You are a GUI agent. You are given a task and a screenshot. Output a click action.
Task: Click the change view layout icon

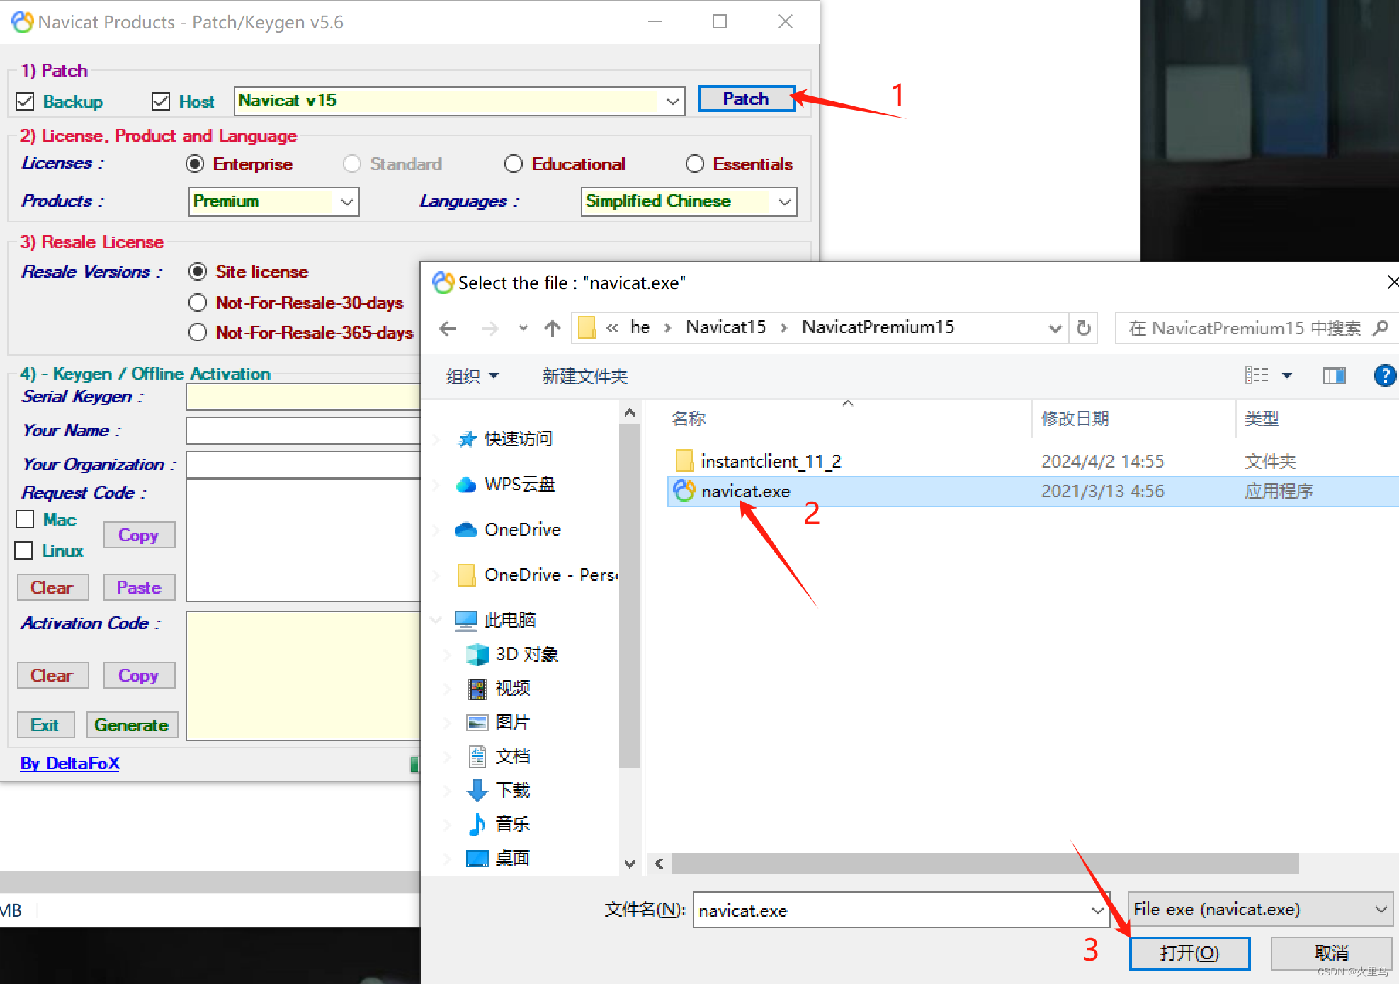(x=1257, y=375)
